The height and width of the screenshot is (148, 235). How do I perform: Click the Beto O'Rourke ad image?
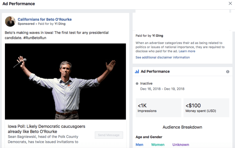65,81
